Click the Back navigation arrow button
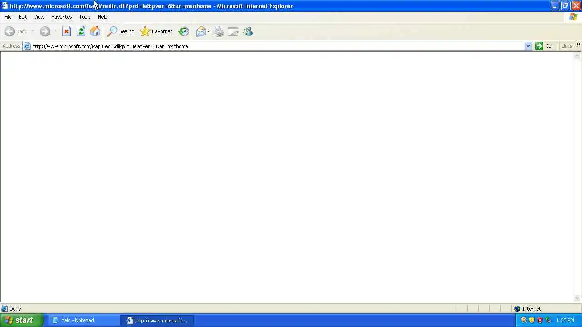The width and height of the screenshot is (582, 327). click(x=15, y=31)
